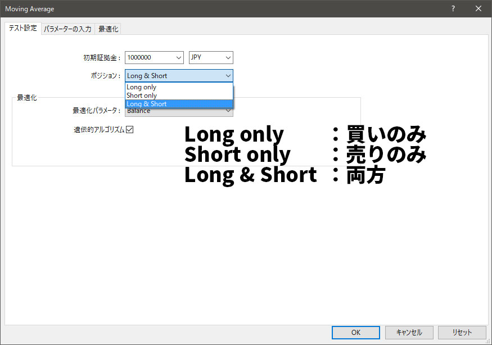The width and height of the screenshot is (492, 345).
Task: Select the 最適化 tab
Action: pyautogui.click(x=108, y=29)
